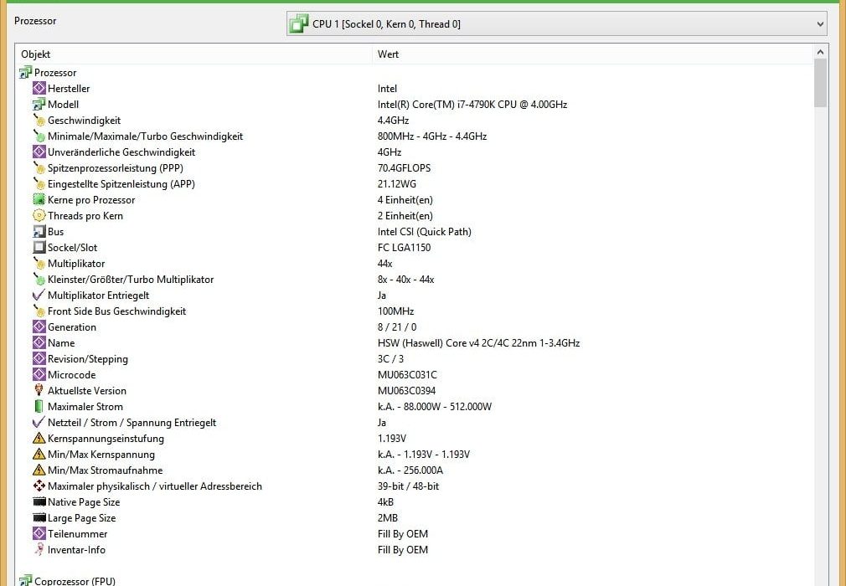Select value 800MHz - 4GHz - 4.4GHz

[x=432, y=136]
